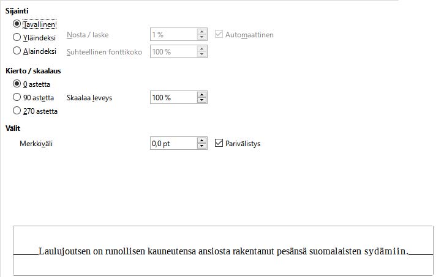This screenshot has height=277, width=444.
Task: Decrease Suhteellinen fonttikoko with down arrow
Action: click(201, 54)
